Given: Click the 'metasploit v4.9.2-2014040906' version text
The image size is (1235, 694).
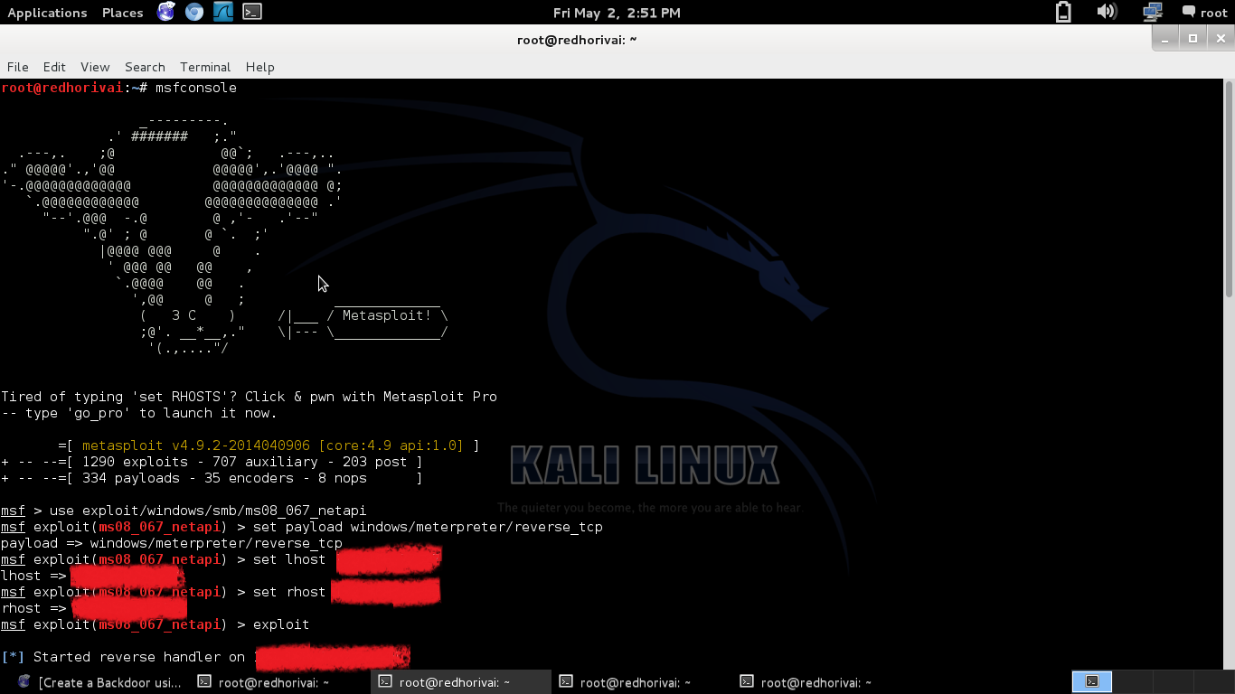Looking at the screenshot, I should coord(196,445).
